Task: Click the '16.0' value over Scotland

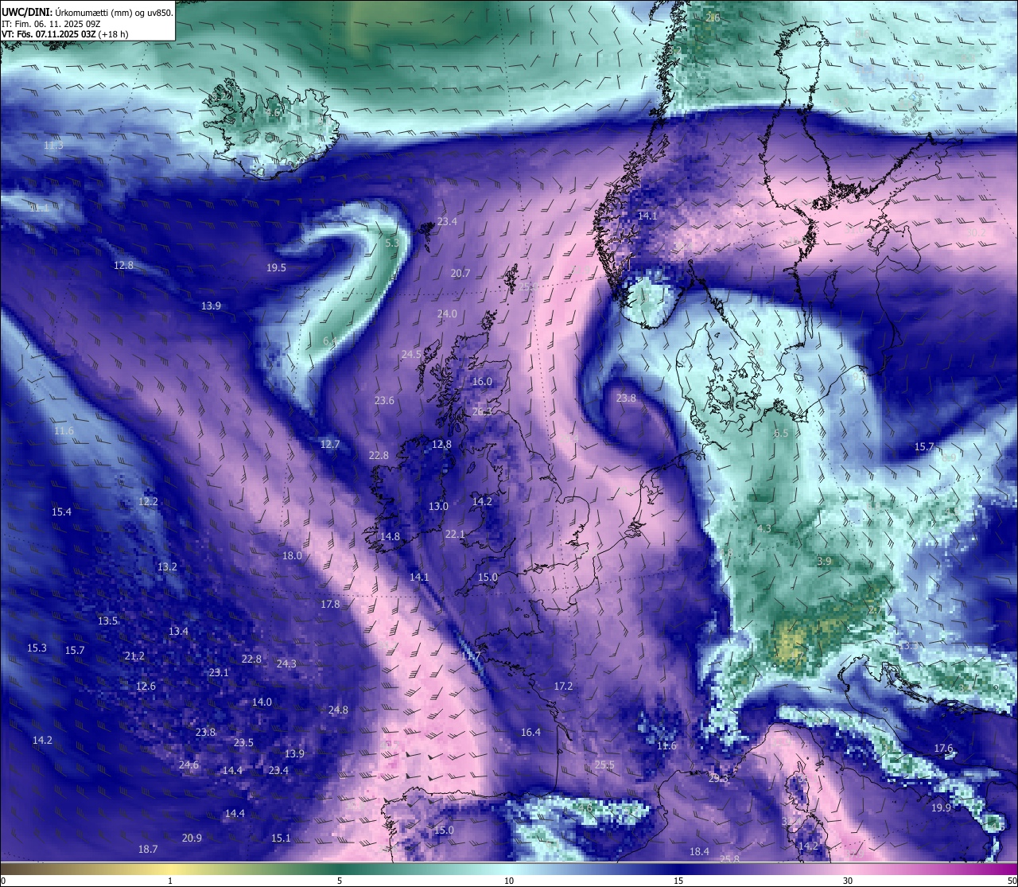Action: pos(482,382)
